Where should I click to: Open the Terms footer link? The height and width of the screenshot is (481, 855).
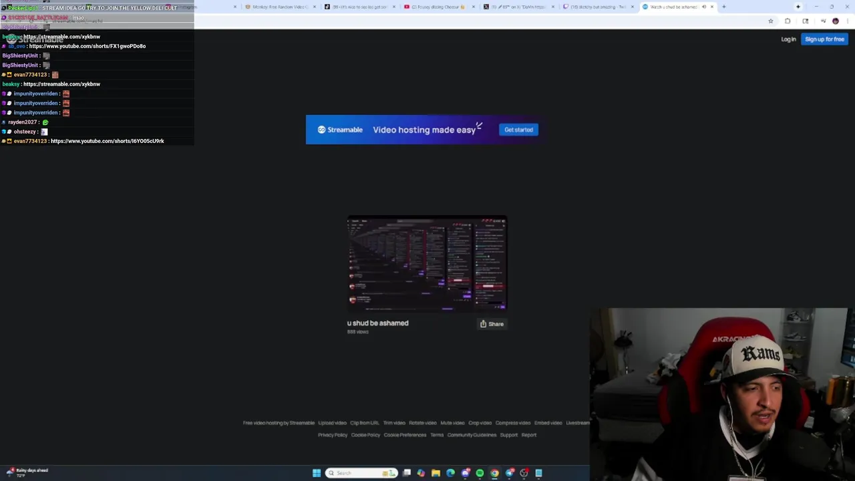pos(437,435)
